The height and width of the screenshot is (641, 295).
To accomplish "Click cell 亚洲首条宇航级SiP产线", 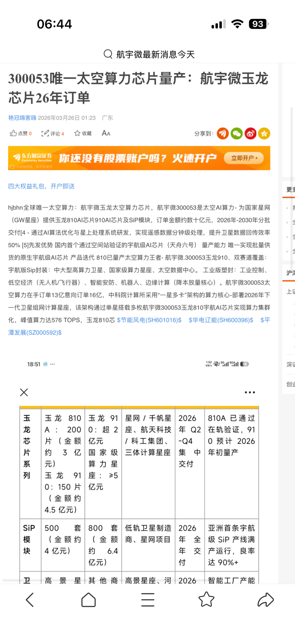I will coord(231,545).
